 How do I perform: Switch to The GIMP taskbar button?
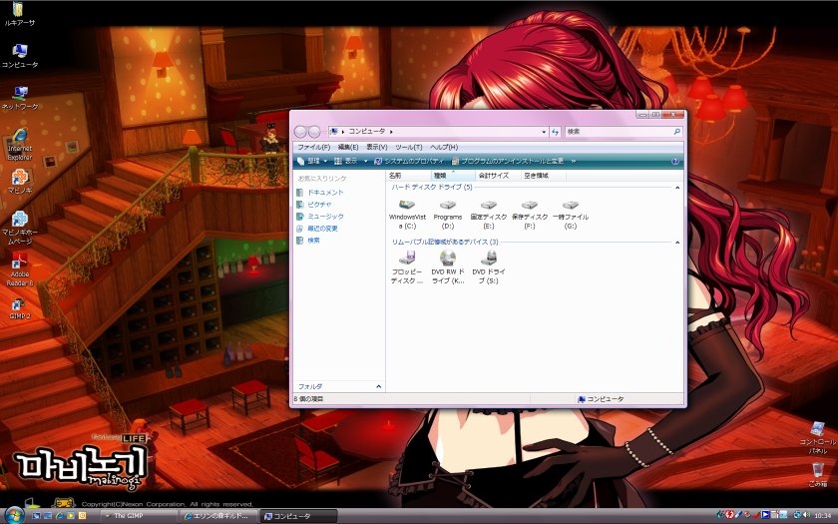pos(139,516)
